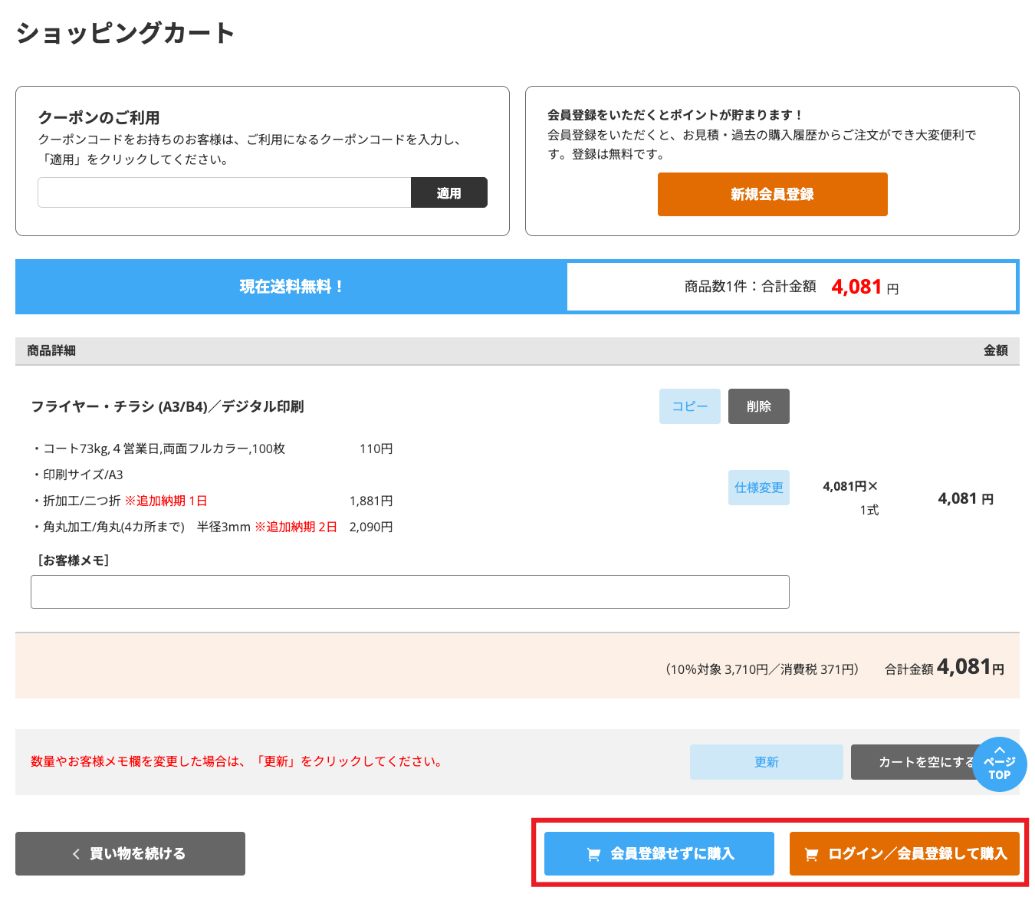
Task: Click the 2,090円 price value
Action: (x=371, y=527)
